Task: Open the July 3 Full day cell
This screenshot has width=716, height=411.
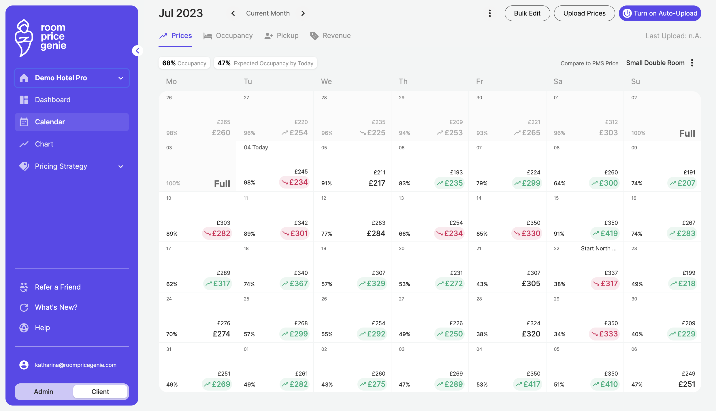Action: 197,166
